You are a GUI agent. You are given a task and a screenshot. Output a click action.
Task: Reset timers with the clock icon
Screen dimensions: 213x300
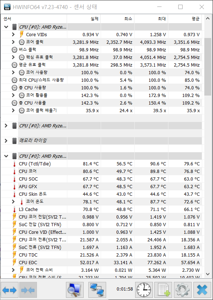click(143, 290)
